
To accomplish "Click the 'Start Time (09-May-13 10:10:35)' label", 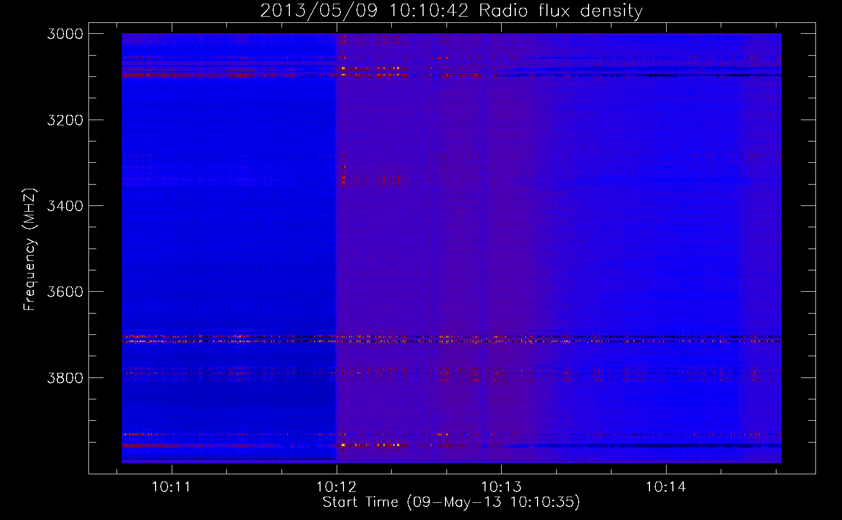I will point(451,502).
